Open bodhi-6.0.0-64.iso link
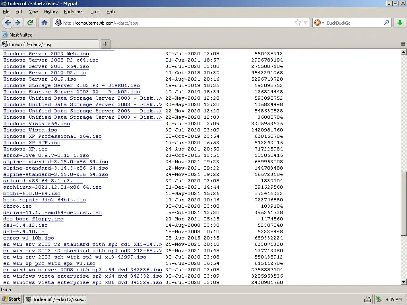 pyautogui.click(x=32, y=193)
